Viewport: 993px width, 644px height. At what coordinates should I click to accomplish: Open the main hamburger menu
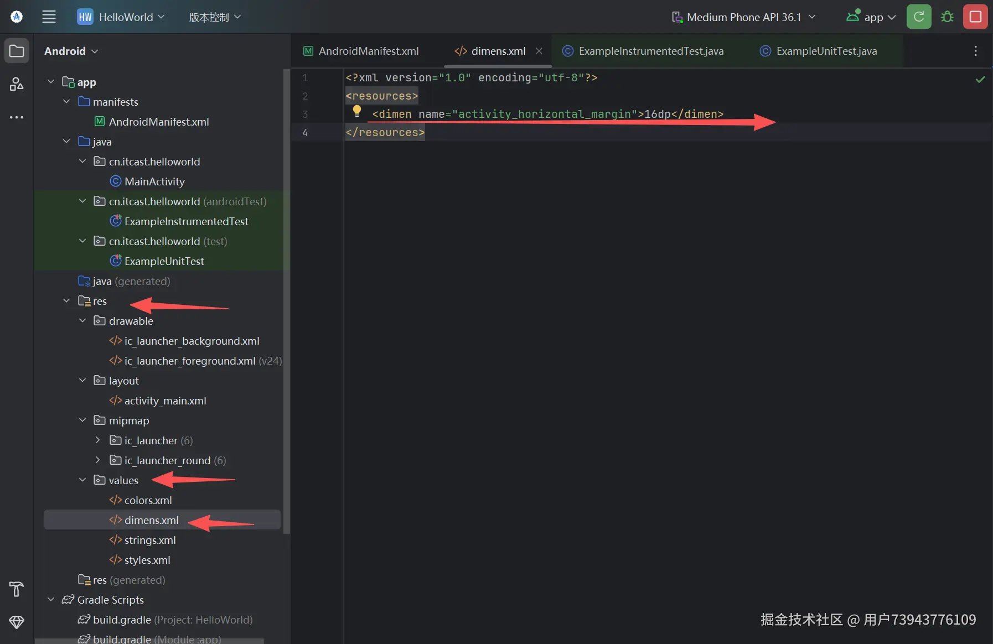tap(49, 17)
